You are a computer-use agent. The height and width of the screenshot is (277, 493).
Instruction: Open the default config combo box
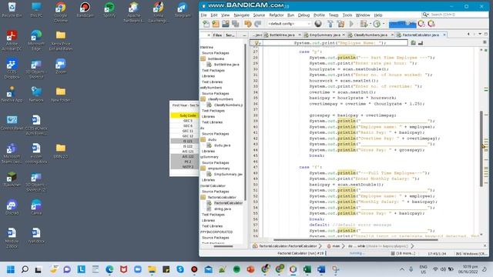289,24
